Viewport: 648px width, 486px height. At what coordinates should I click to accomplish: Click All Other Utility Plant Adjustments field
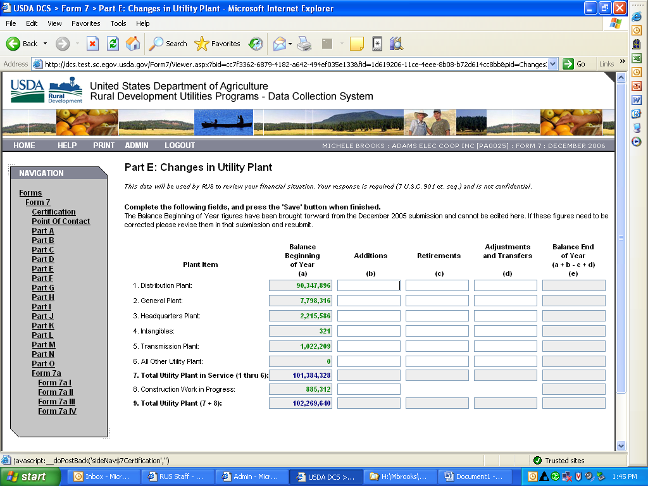coord(506,361)
